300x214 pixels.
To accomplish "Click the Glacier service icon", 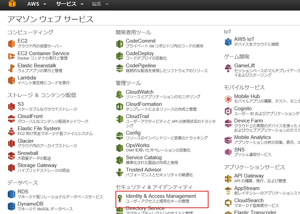I will pyautogui.click(x=12, y=143).
